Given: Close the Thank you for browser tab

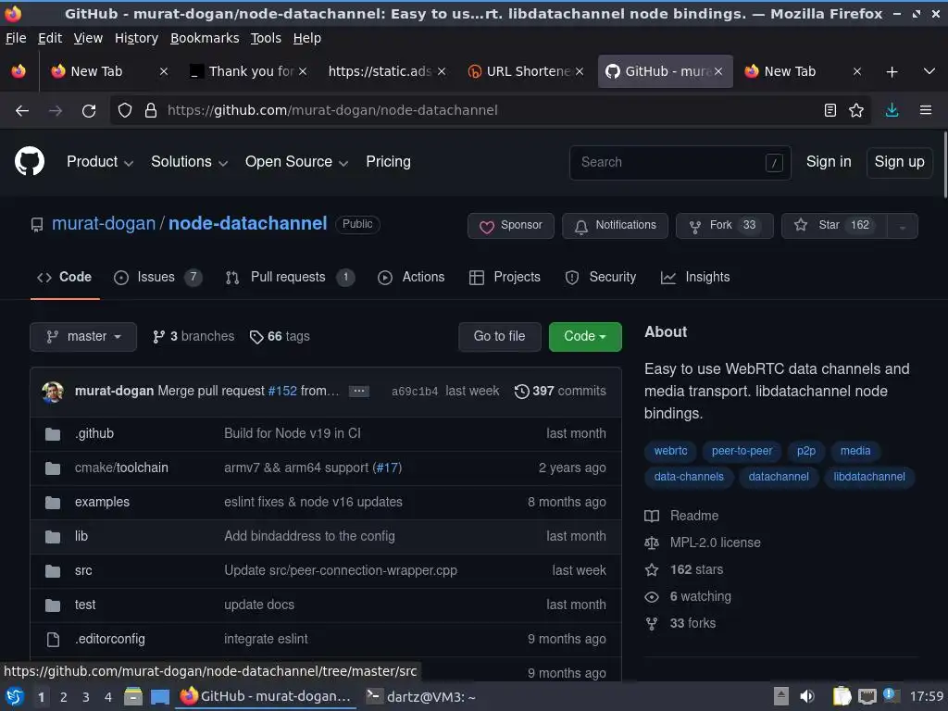Looking at the screenshot, I should (x=303, y=71).
